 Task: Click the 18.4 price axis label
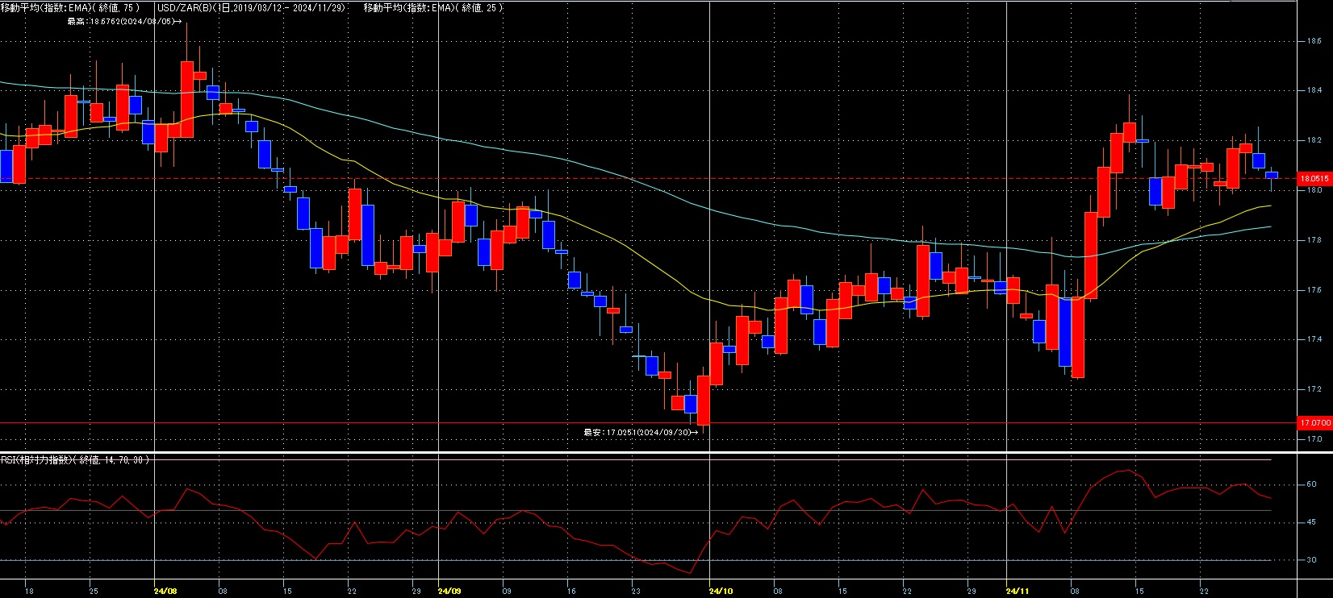(x=1314, y=90)
